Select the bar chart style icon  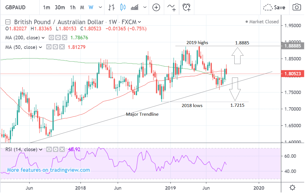[x=112, y=7]
